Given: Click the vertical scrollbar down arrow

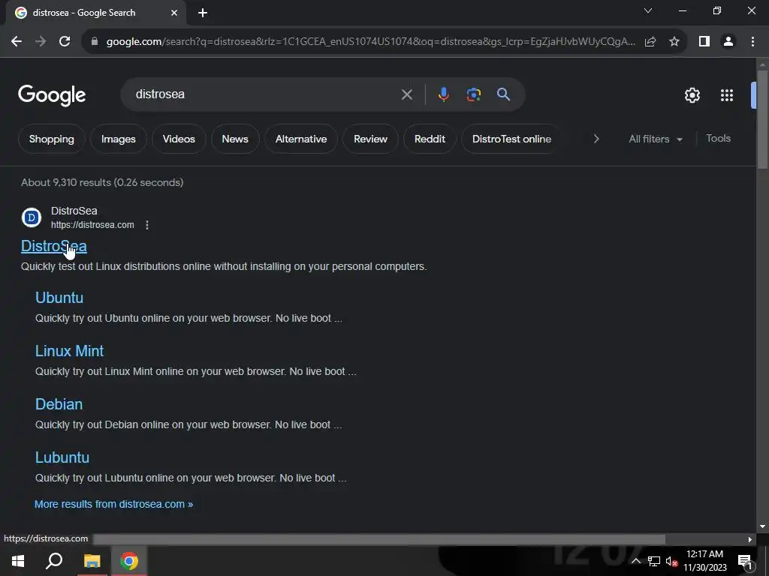Looking at the screenshot, I should pos(762,527).
